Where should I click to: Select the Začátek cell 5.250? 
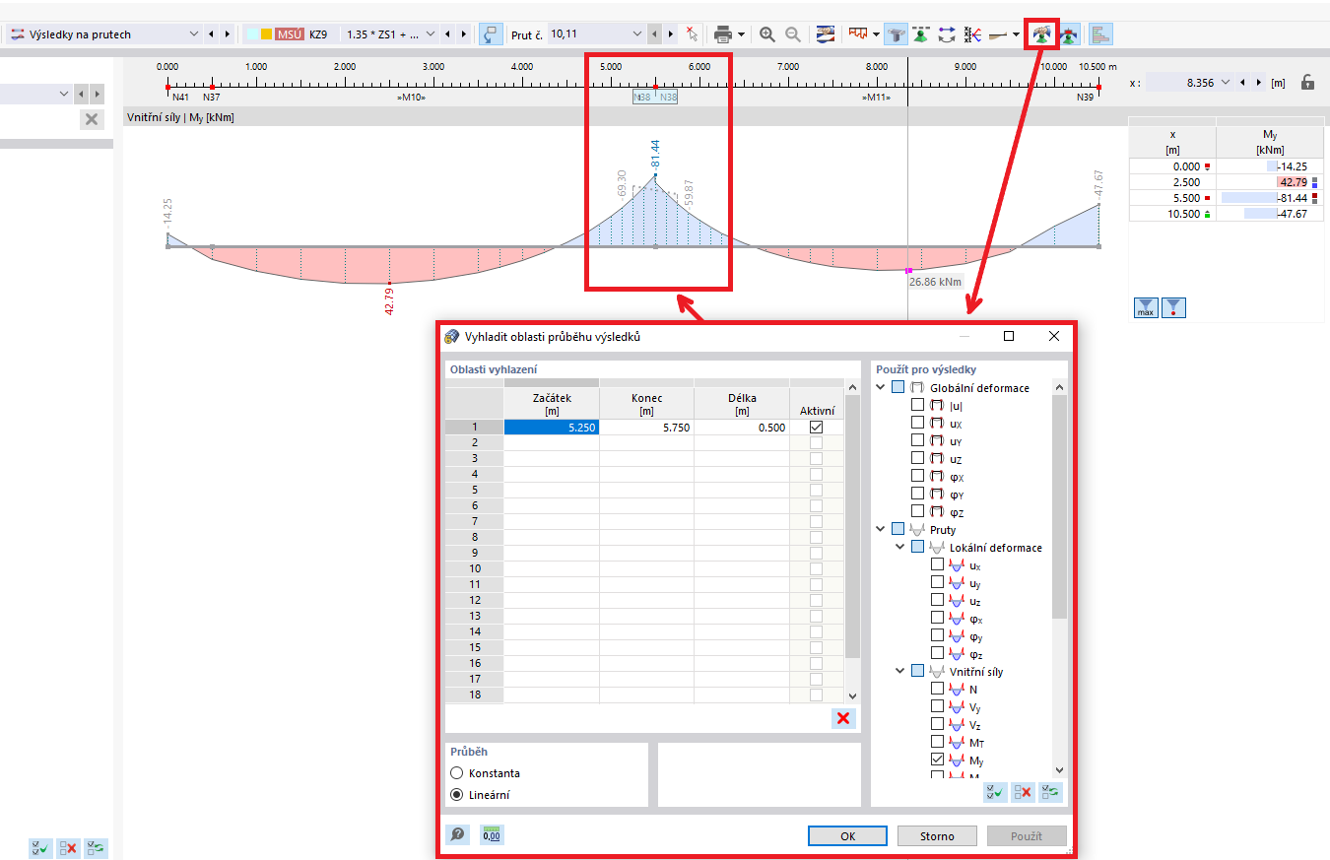(552, 428)
